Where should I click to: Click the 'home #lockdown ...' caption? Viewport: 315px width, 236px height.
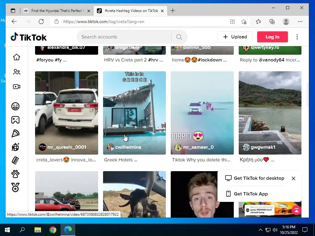pyautogui.click(x=199, y=60)
